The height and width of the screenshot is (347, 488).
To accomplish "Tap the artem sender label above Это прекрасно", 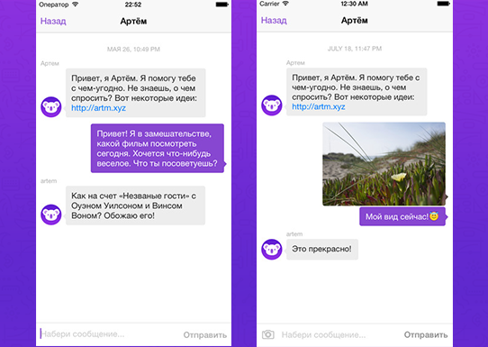I will [x=294, y=234].
